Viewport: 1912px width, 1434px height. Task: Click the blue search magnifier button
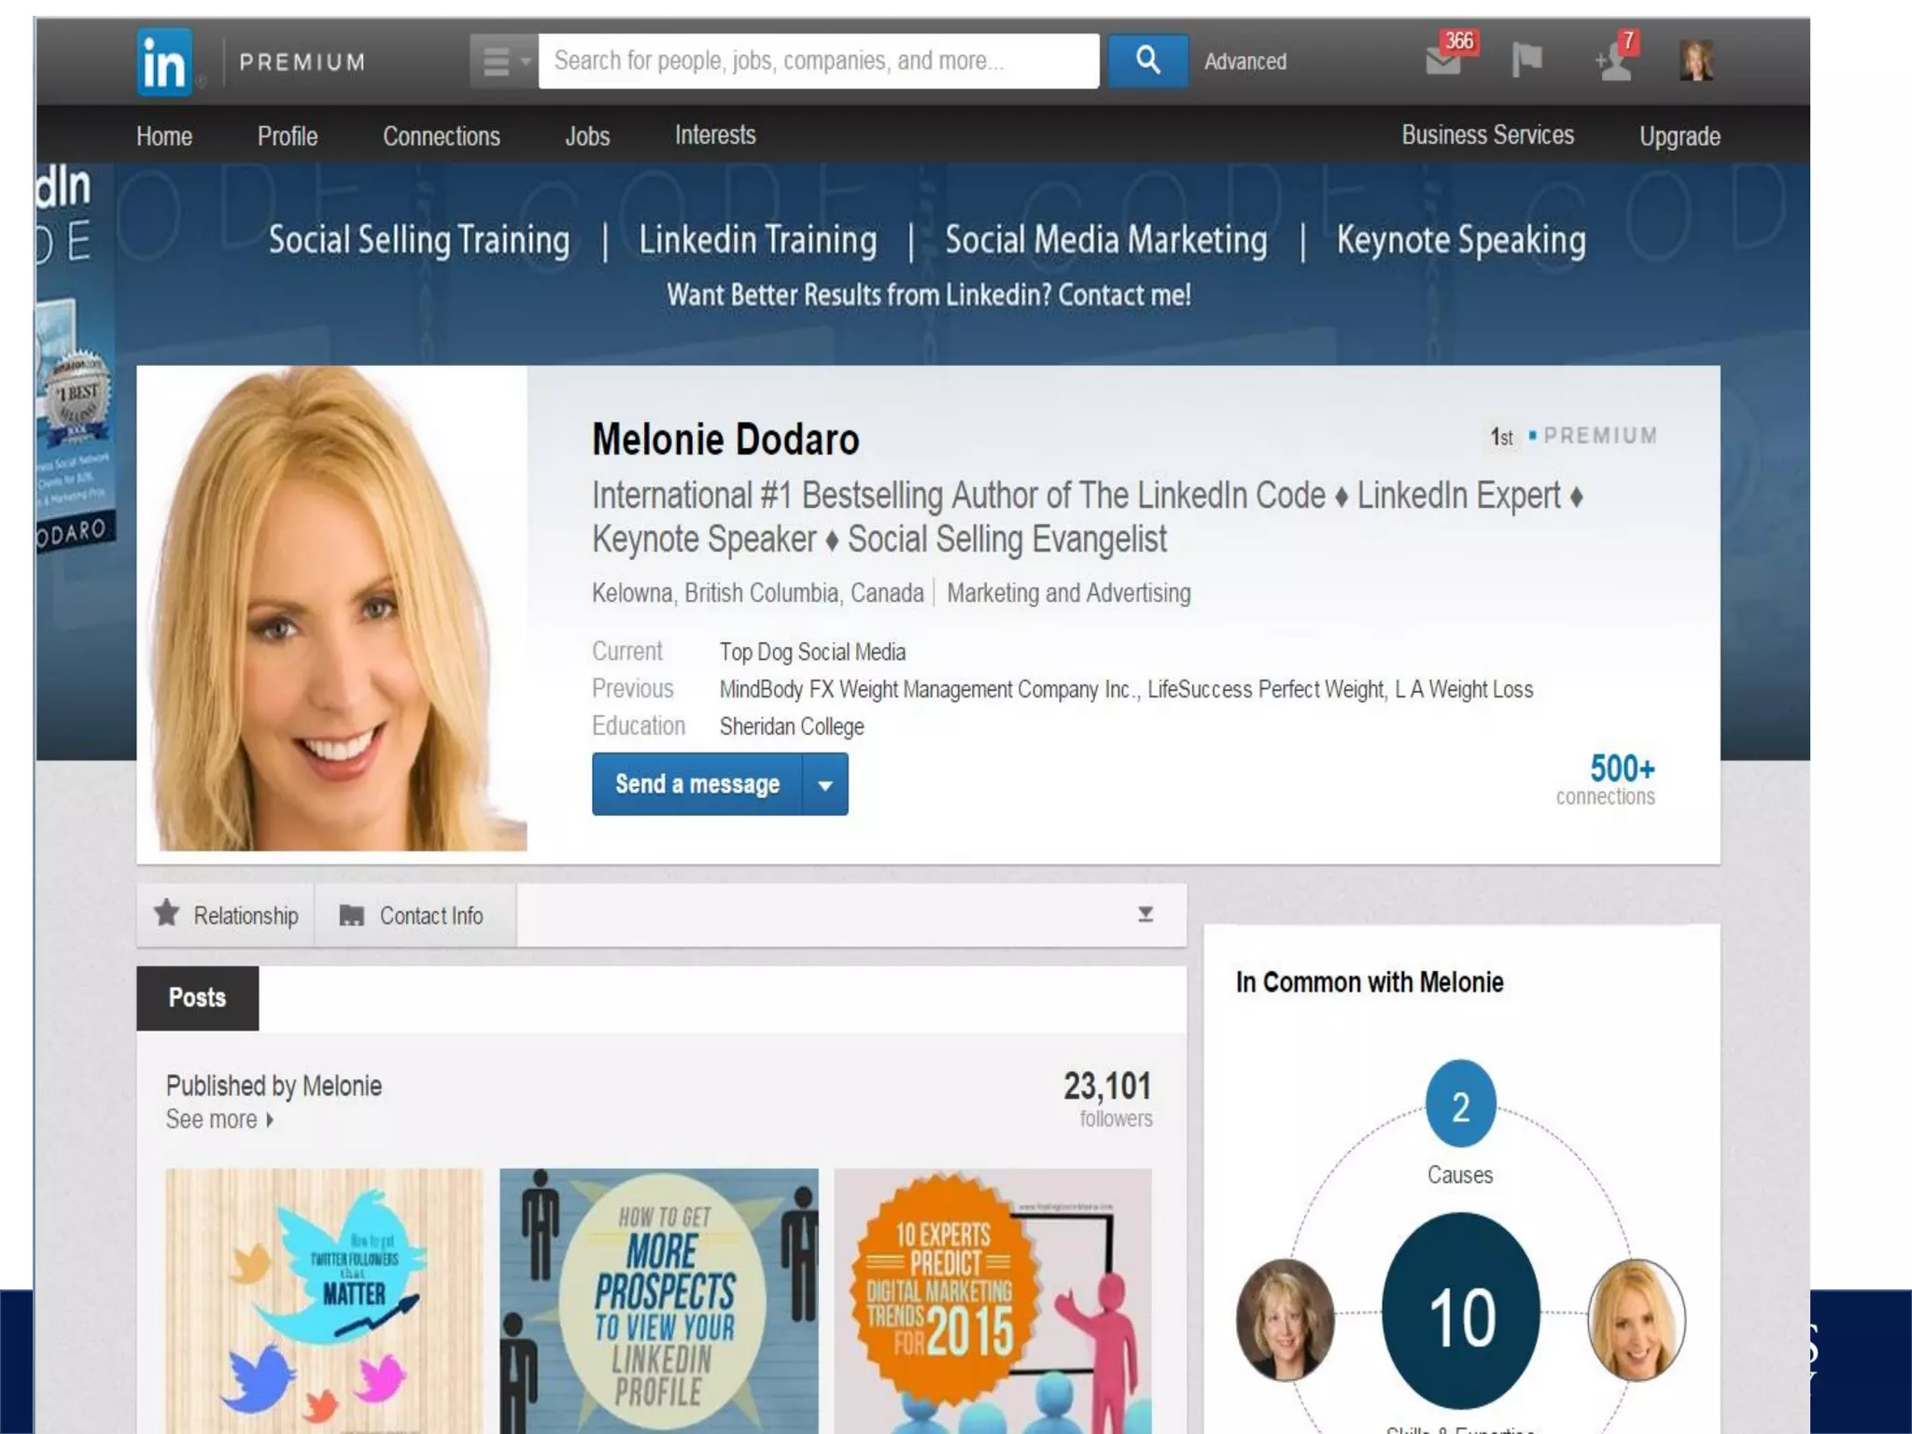1147,62
